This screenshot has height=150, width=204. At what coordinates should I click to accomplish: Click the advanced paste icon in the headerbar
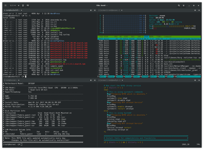(28, 5)
